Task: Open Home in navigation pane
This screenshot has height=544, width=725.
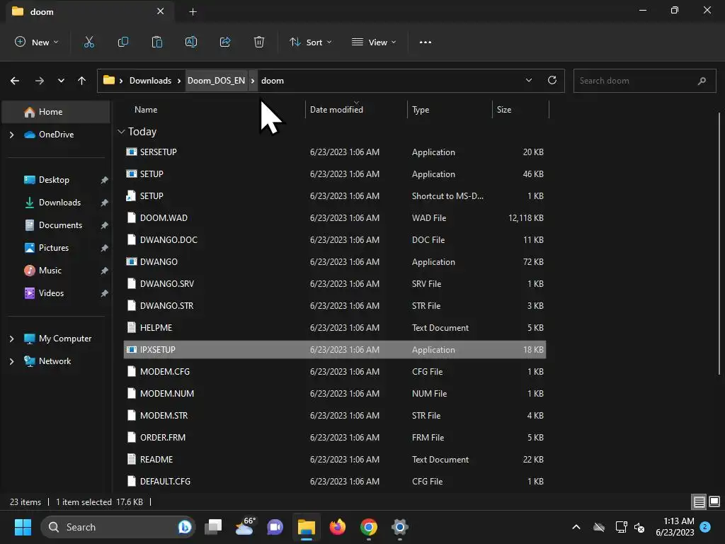Action: (x=55, y=112)
